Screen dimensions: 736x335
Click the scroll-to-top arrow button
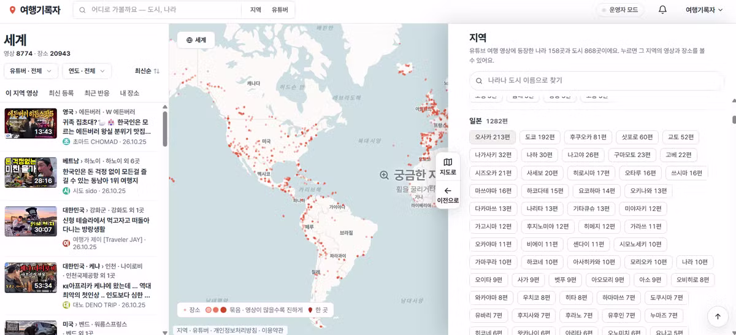point(718,316)
